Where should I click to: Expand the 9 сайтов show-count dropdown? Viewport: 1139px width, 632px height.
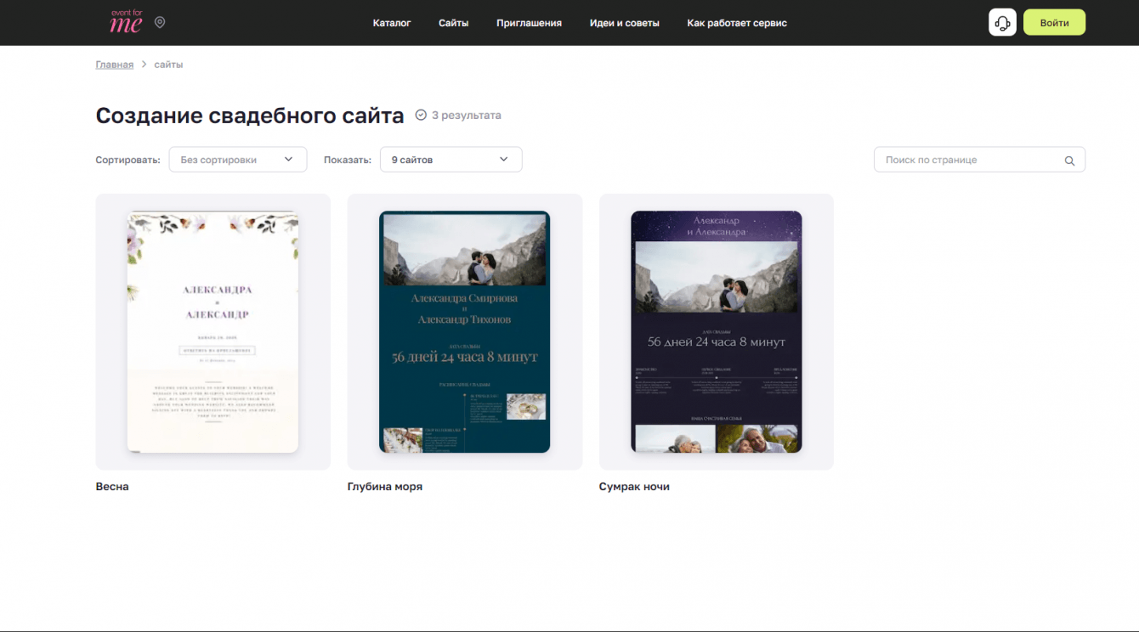click(x=451, y=160)
